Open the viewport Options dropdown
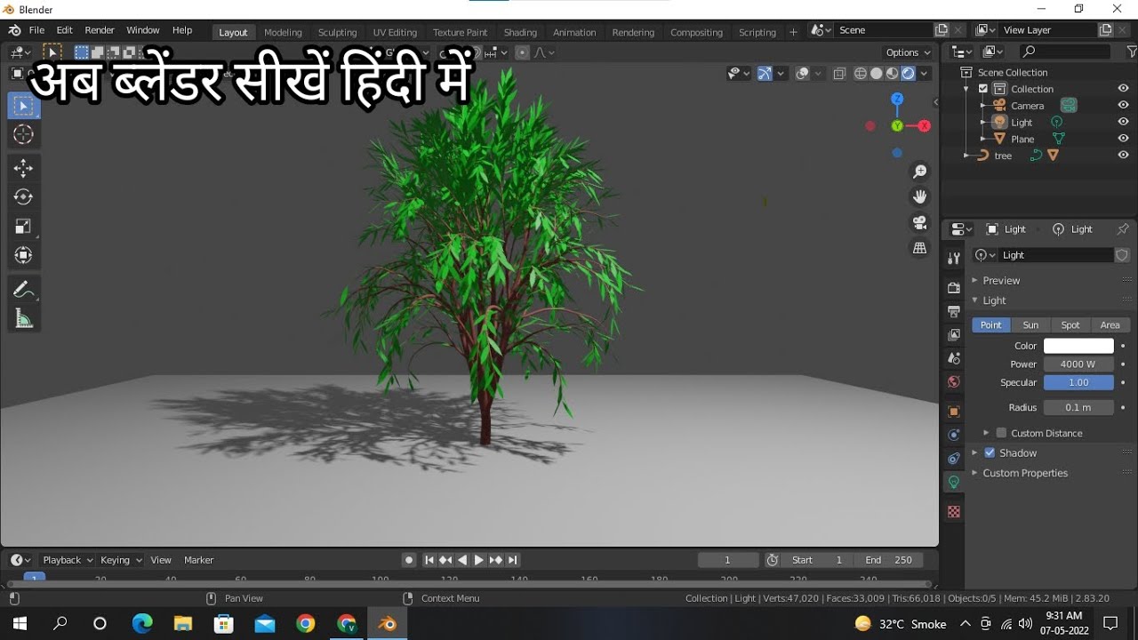Image resolution: width=1138 pixels, height=640 pixels. click(909, 52)
